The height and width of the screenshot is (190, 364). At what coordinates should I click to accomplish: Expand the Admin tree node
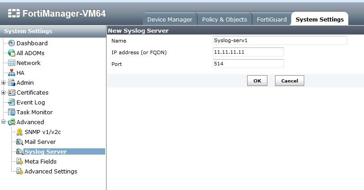click(4, 82)
